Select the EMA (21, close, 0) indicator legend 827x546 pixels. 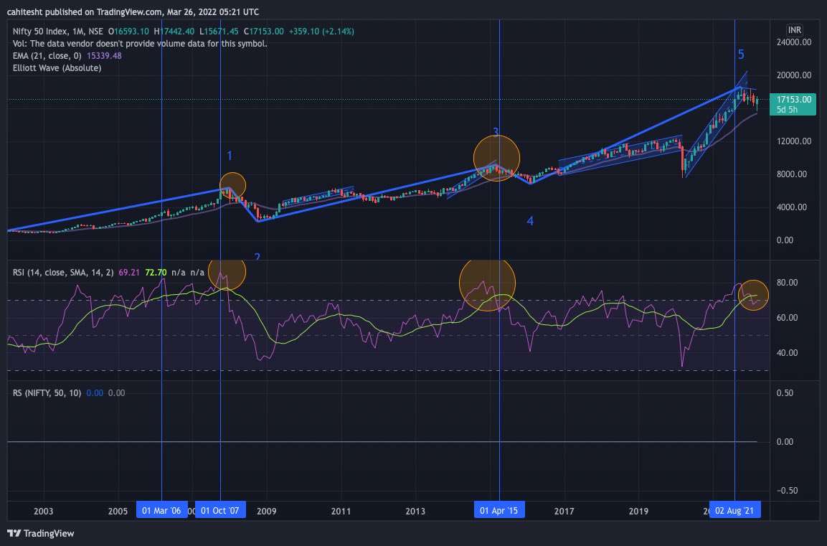tap(47, 55)
